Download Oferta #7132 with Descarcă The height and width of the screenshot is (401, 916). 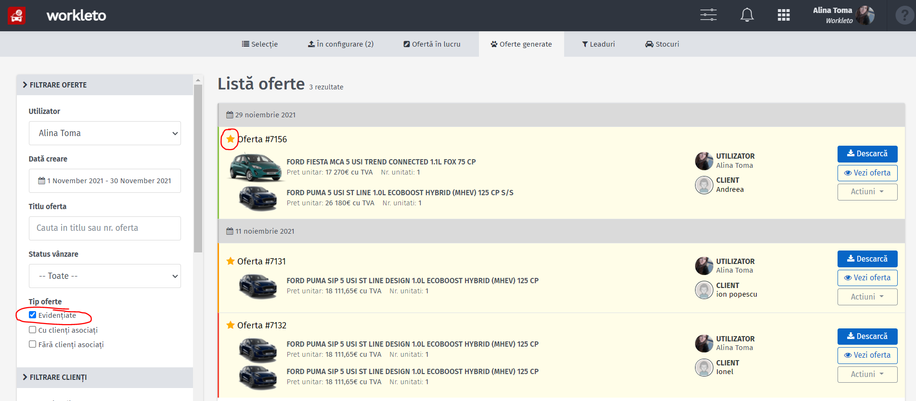[867, 337]
